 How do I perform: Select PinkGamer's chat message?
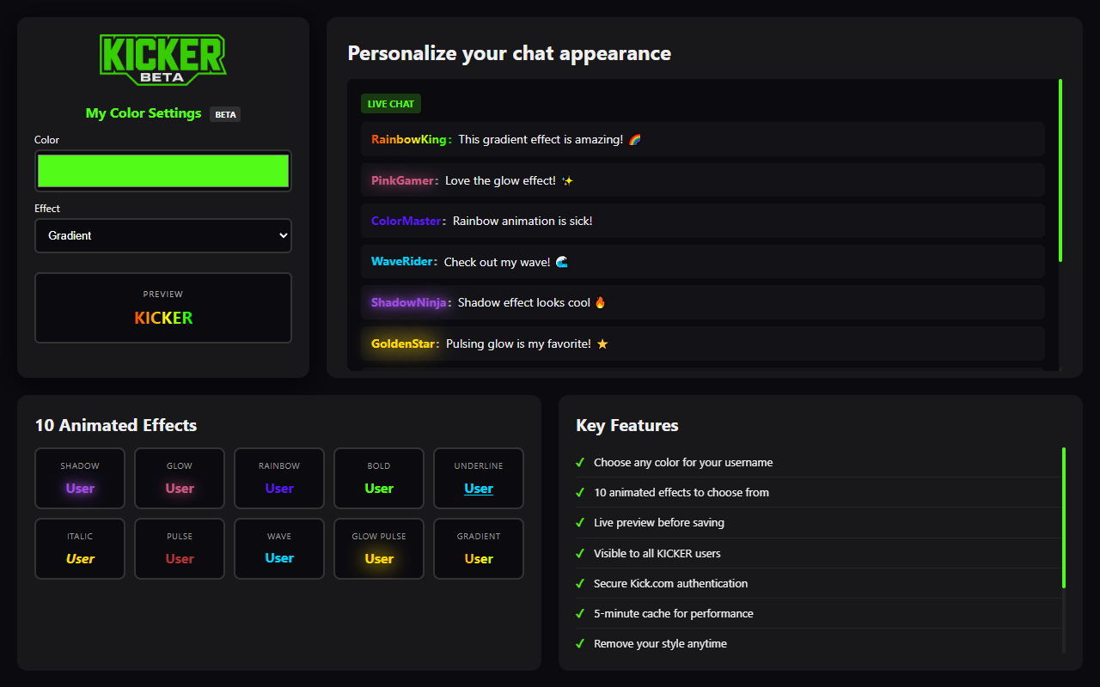point(703,180)
